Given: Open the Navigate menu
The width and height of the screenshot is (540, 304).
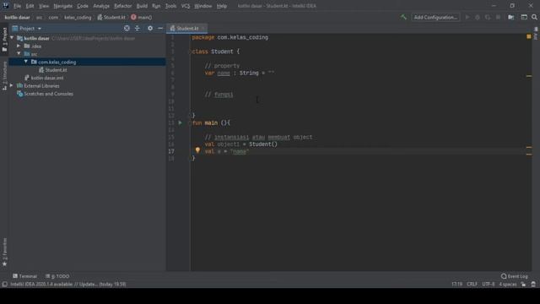Looking at the screenshot, I should (x=63, y=6).
